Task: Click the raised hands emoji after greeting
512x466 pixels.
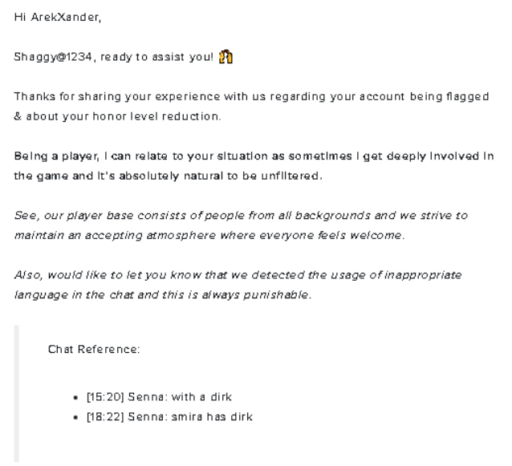Action: click(x=226, y=56)
